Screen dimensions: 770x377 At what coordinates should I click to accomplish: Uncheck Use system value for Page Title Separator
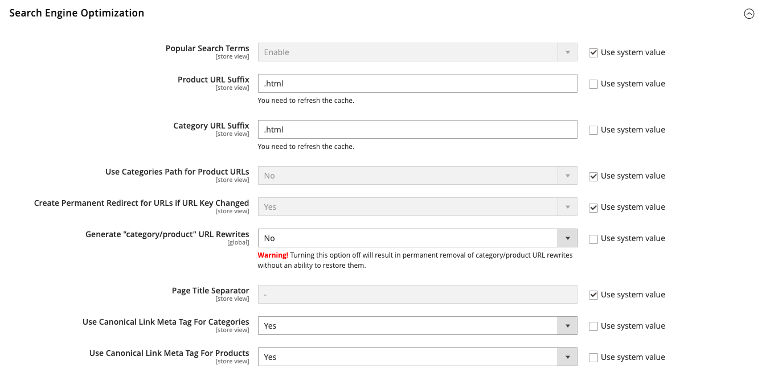(x=593, y=295)
